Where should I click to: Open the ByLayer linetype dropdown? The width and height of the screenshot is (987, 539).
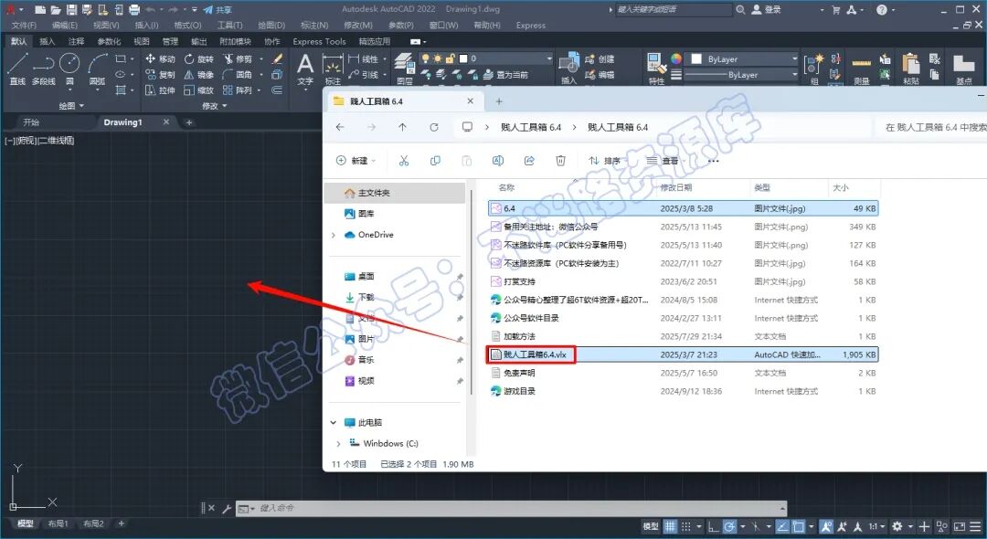click(742, 75)
